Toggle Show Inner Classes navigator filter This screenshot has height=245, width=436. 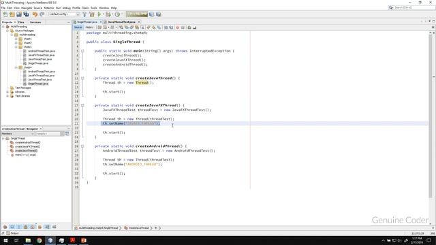33,227
